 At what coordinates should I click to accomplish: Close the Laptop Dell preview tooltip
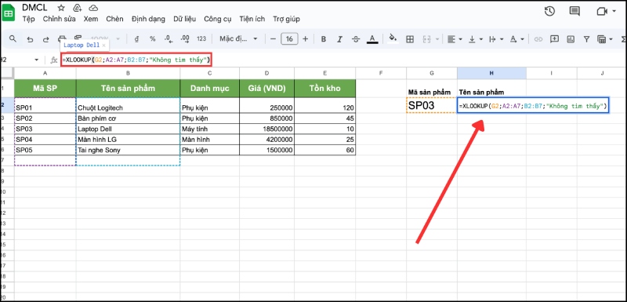click(x=104, y=45)
